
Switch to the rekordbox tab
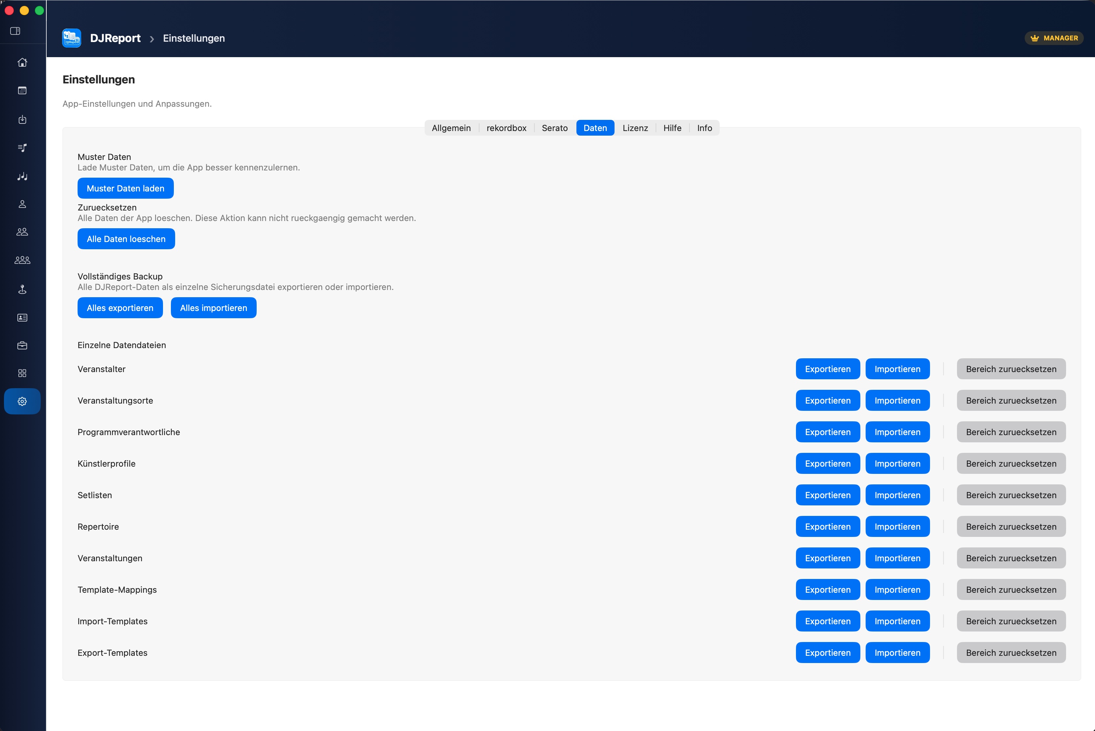[506, 128]
